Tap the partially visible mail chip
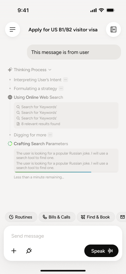Screen dimensions: 126x274 [121, 217]
